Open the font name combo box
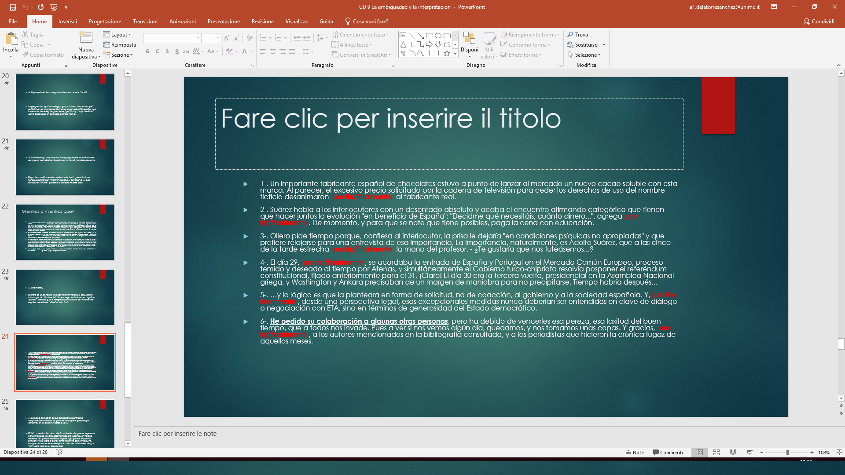This screenshot has width=845, height=475. pyautogui.click(x=172, y=38)
